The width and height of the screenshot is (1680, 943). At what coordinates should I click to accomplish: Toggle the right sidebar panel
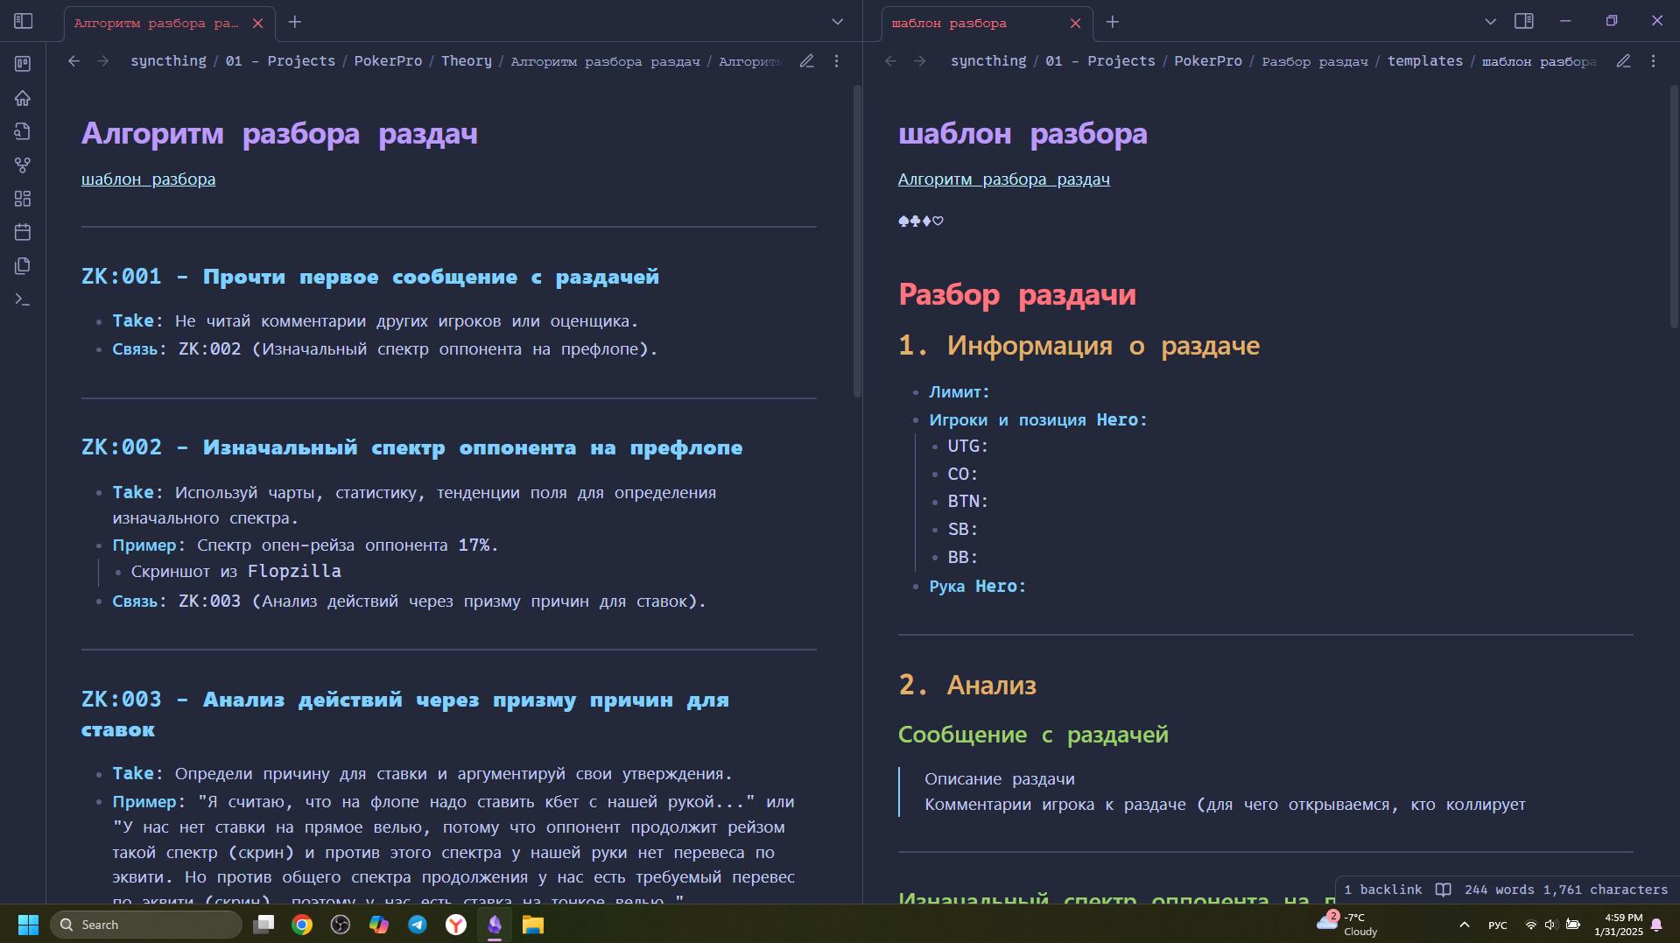[x=1524, y=21]
